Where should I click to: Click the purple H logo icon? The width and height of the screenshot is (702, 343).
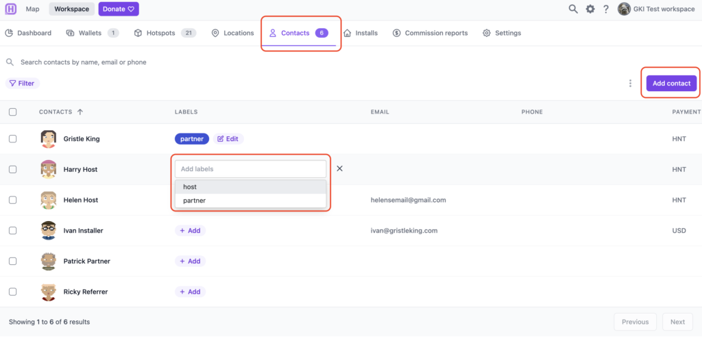pos(10,9)
